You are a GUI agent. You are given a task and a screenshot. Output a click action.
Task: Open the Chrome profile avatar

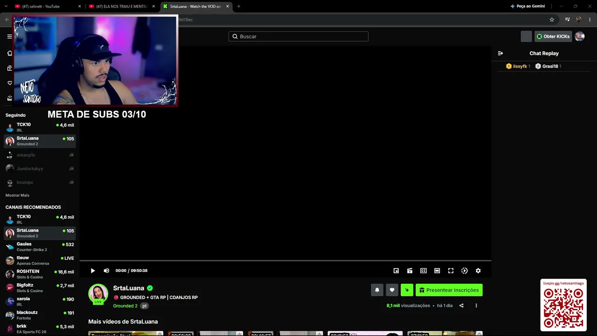click(579, 20)
